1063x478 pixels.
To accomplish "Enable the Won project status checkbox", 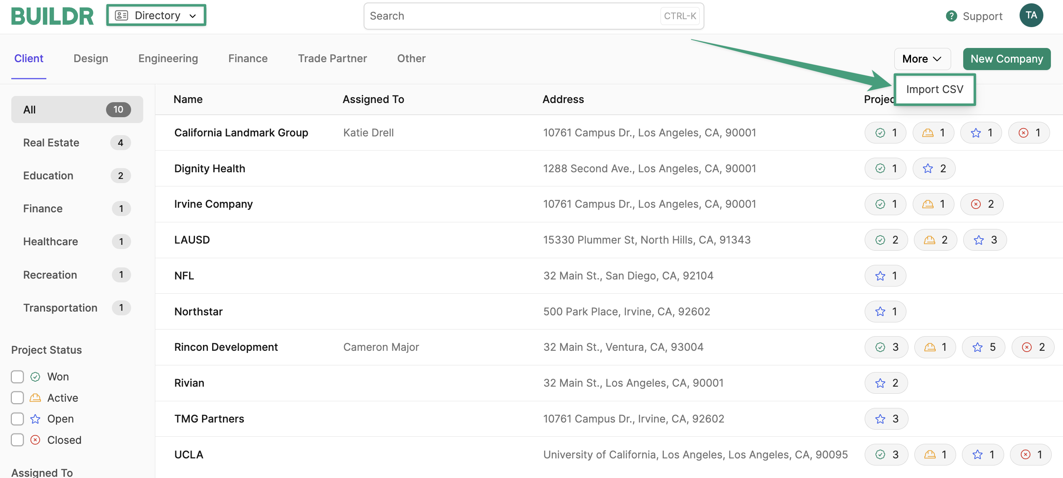I will point(17,377).
